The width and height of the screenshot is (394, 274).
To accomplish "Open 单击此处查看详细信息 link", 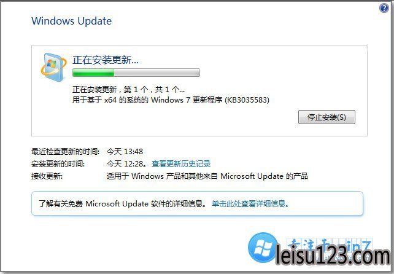I will click(250, 203).
